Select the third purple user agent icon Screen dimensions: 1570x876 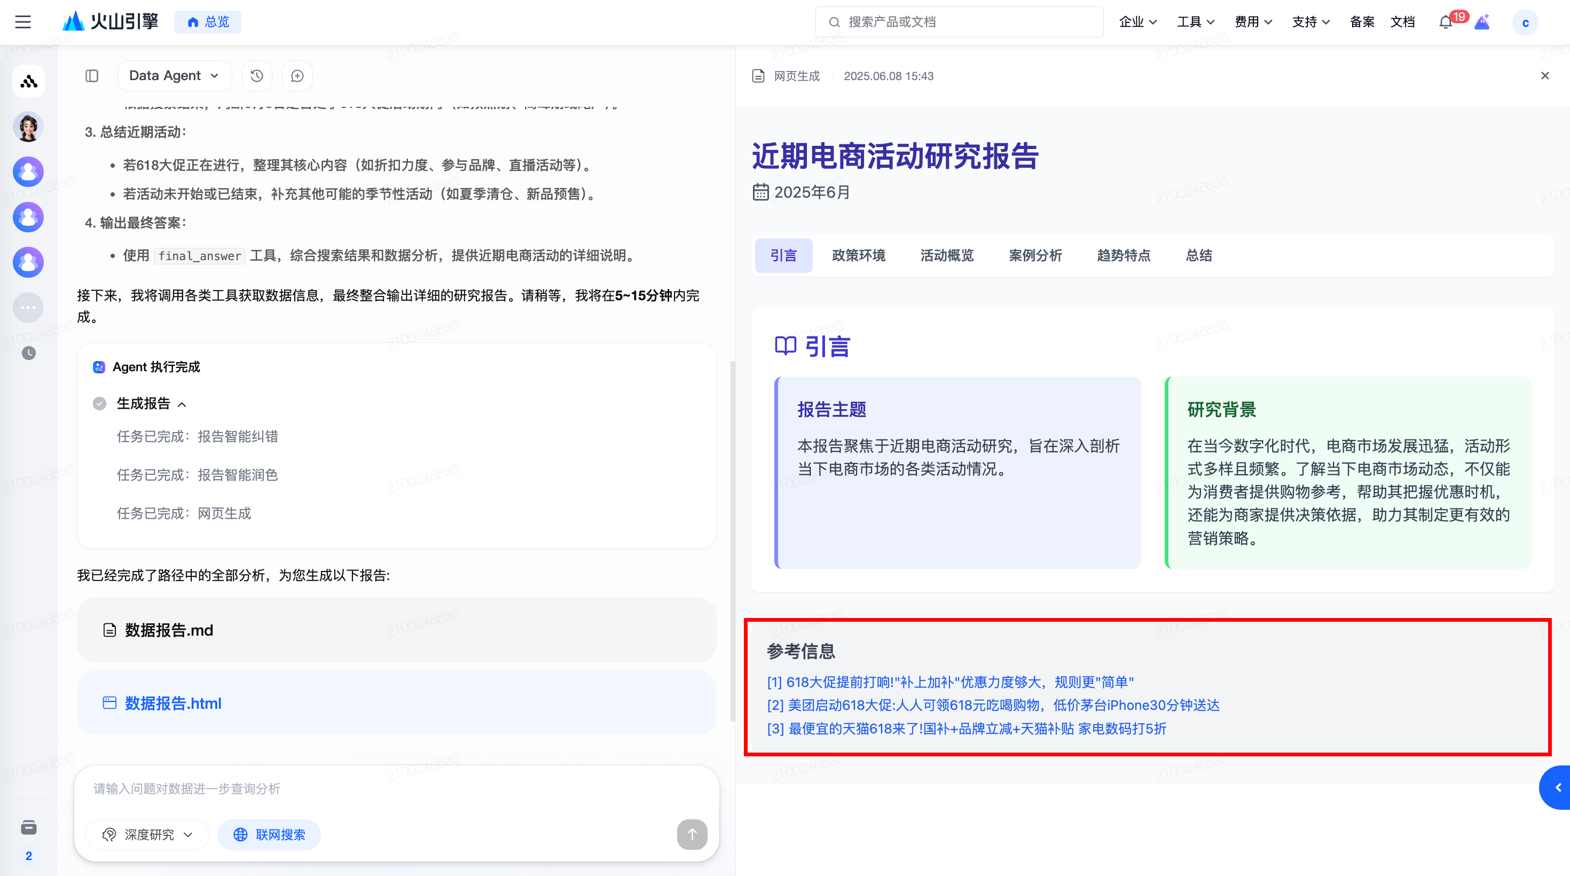[x=29, y=262]
